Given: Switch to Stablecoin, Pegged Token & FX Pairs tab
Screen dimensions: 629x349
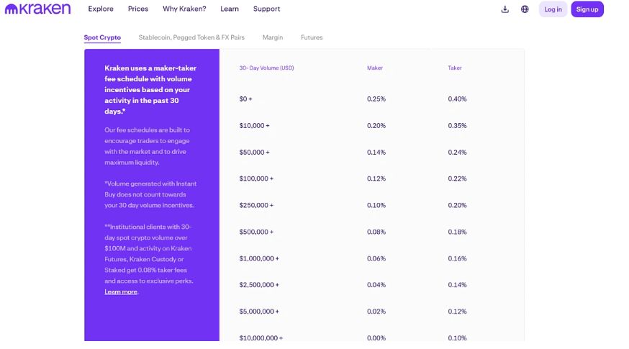Looking at the screenshot, I should 191,37.
